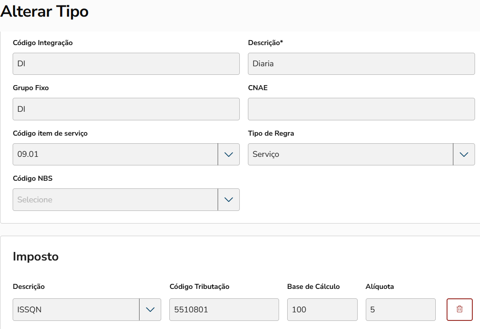480x329 pixels.
Task: Edit the Código Tributação field 5510801
Action: coord(224,310)
